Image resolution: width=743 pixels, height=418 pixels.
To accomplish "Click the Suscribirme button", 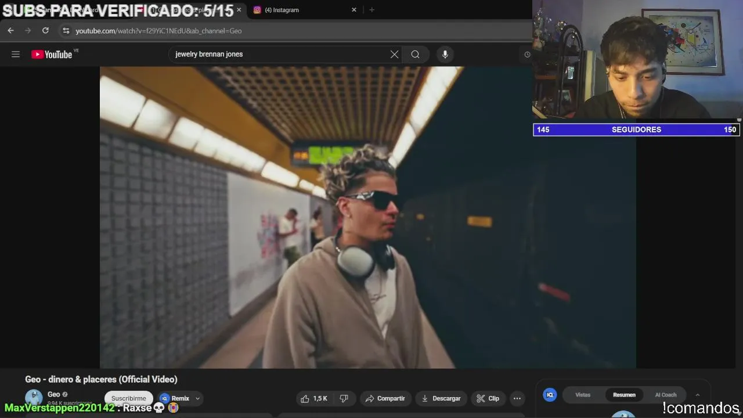I will [x=129, y=398].
